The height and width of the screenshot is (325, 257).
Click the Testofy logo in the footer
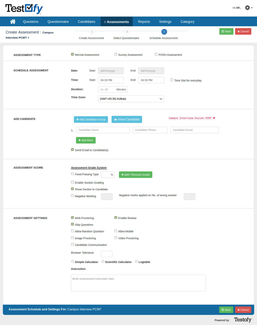tap(243, 320)
